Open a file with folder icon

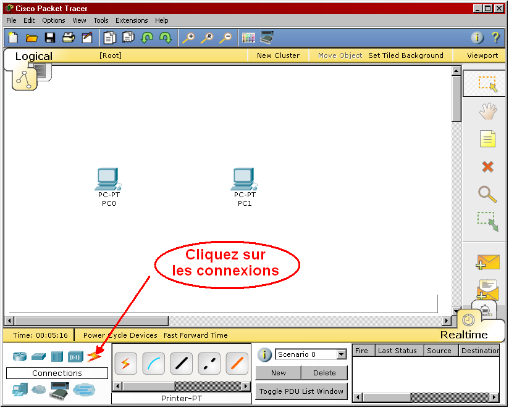[32, 38]
